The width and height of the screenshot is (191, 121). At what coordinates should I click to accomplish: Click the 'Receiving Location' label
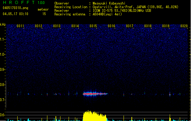coord(71,7)
